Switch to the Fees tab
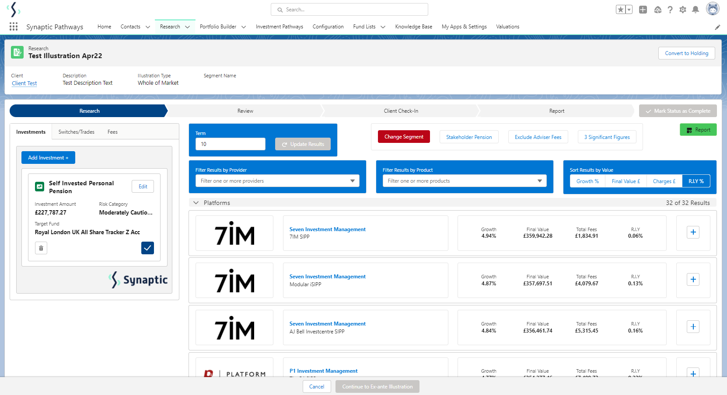Viewport: 727px width, 395px height. (x=112, y=132)
